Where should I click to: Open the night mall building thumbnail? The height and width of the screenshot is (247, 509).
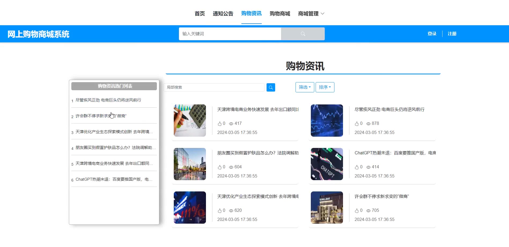(327, 208)
